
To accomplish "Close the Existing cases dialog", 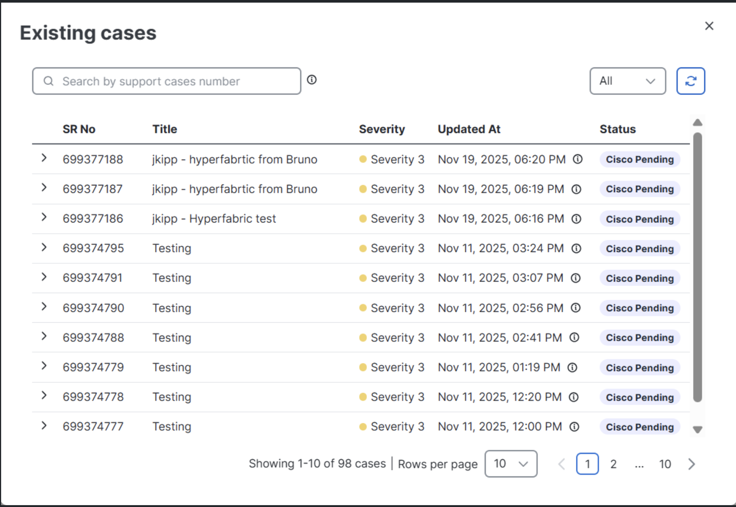I will (709, 26).
